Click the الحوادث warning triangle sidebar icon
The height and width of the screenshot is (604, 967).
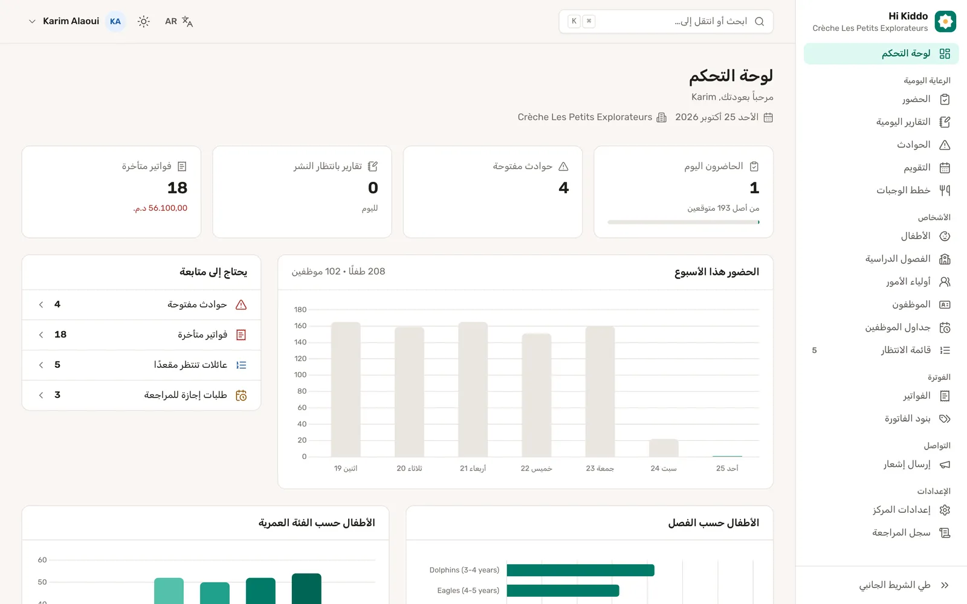click(x=945, y=145)
